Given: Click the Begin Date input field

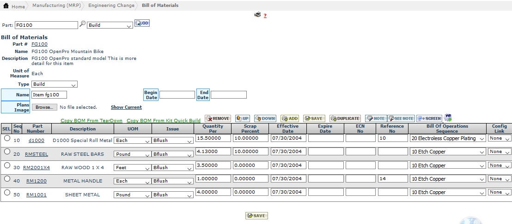Looking at the screenshot, I should click(x=177, y=95).
